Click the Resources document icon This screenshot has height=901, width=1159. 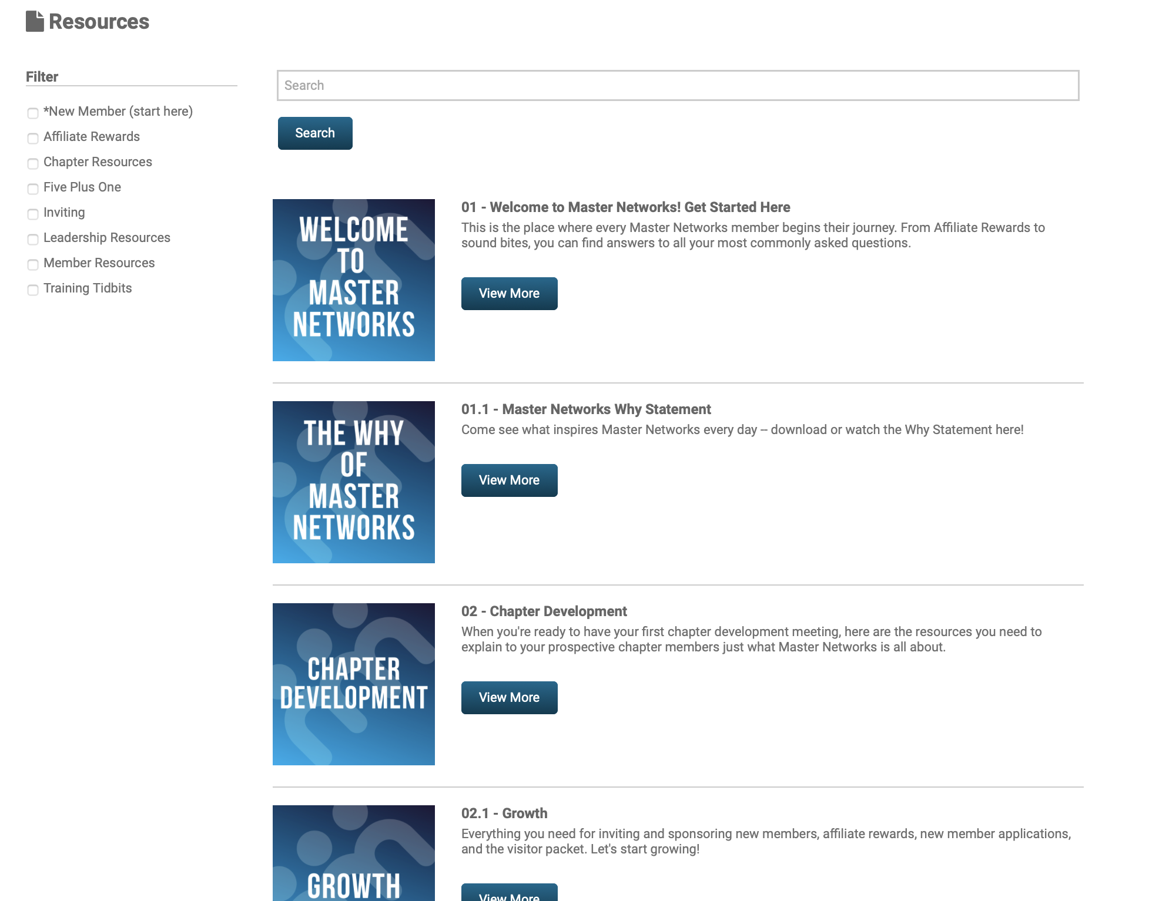35,21
